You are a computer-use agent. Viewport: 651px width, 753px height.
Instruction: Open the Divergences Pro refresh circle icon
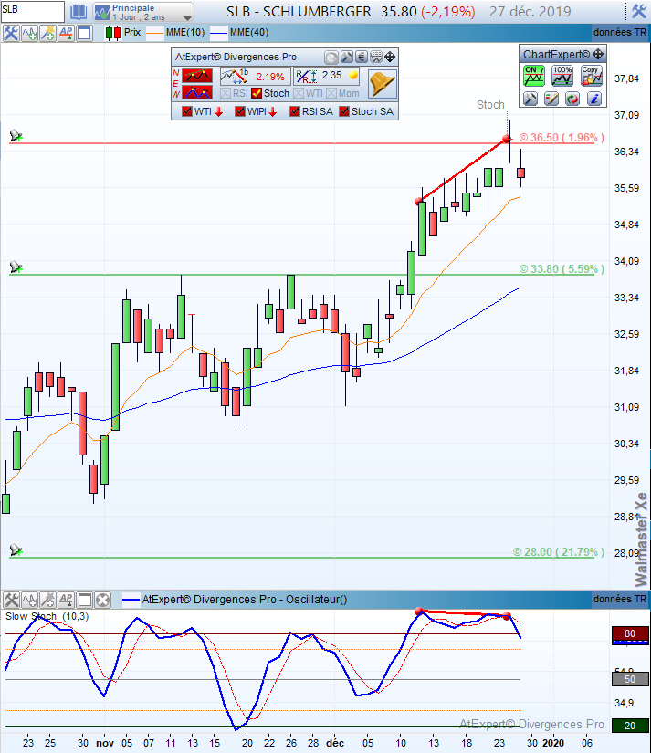click(x=331, y=58)
